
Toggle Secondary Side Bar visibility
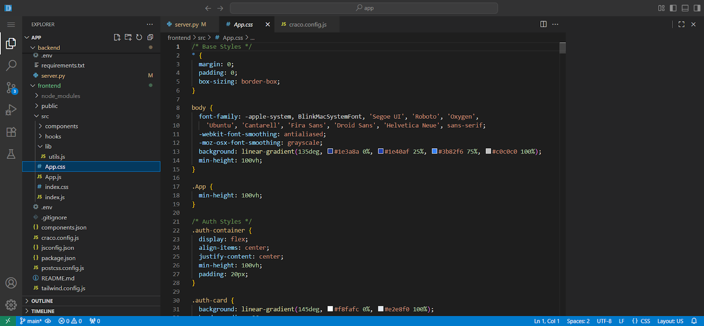pyautogui.click(x=697, y=8)
